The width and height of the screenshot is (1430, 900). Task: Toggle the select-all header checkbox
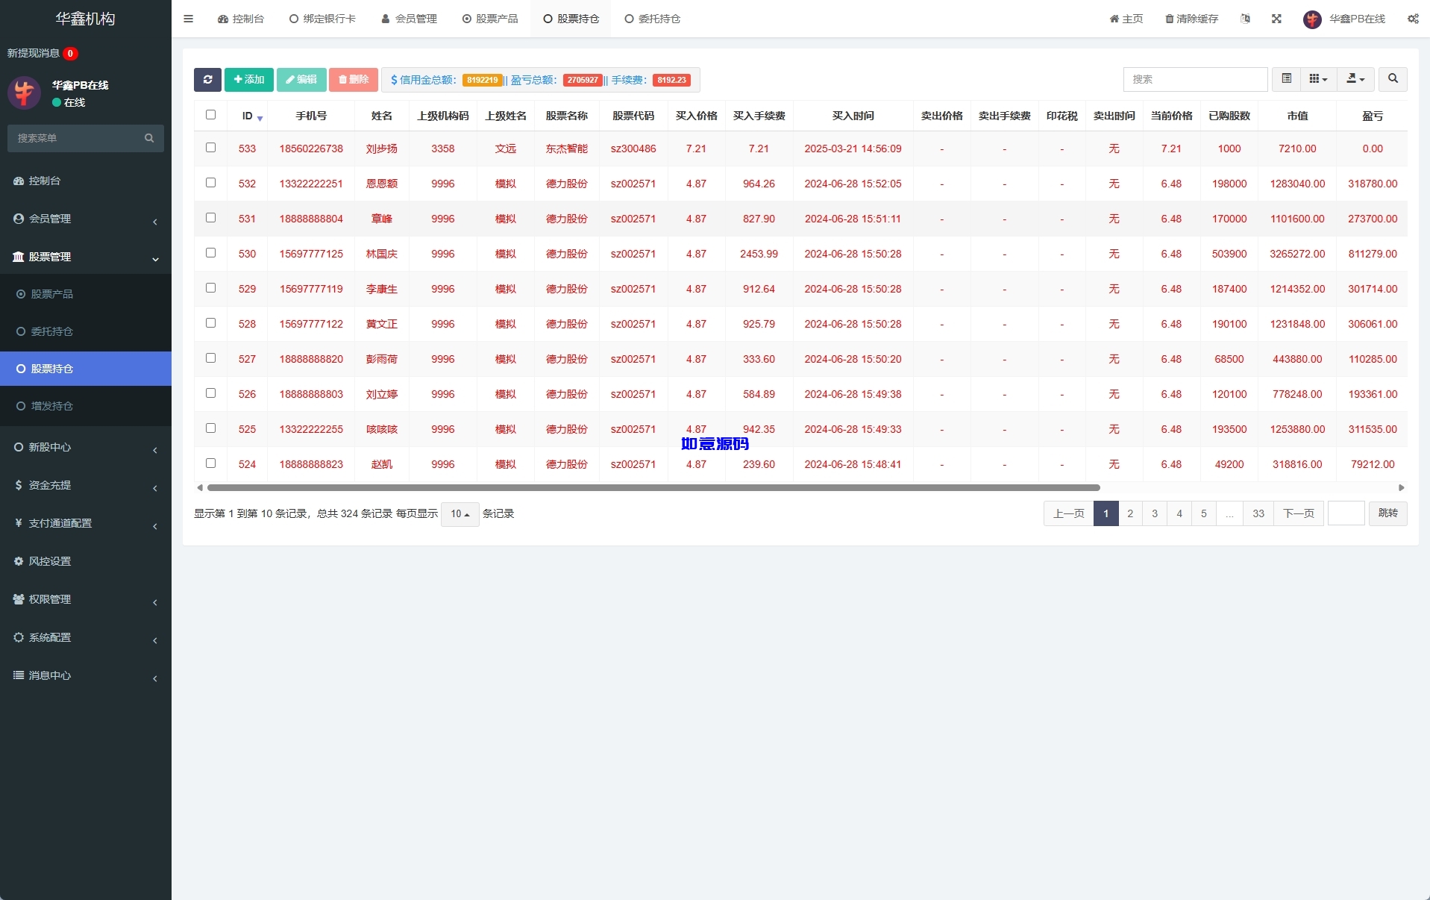(210, 115)
